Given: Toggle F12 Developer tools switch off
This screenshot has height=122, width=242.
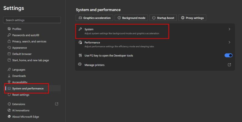Looking at the screenshot, I should [x=228, y=56].
